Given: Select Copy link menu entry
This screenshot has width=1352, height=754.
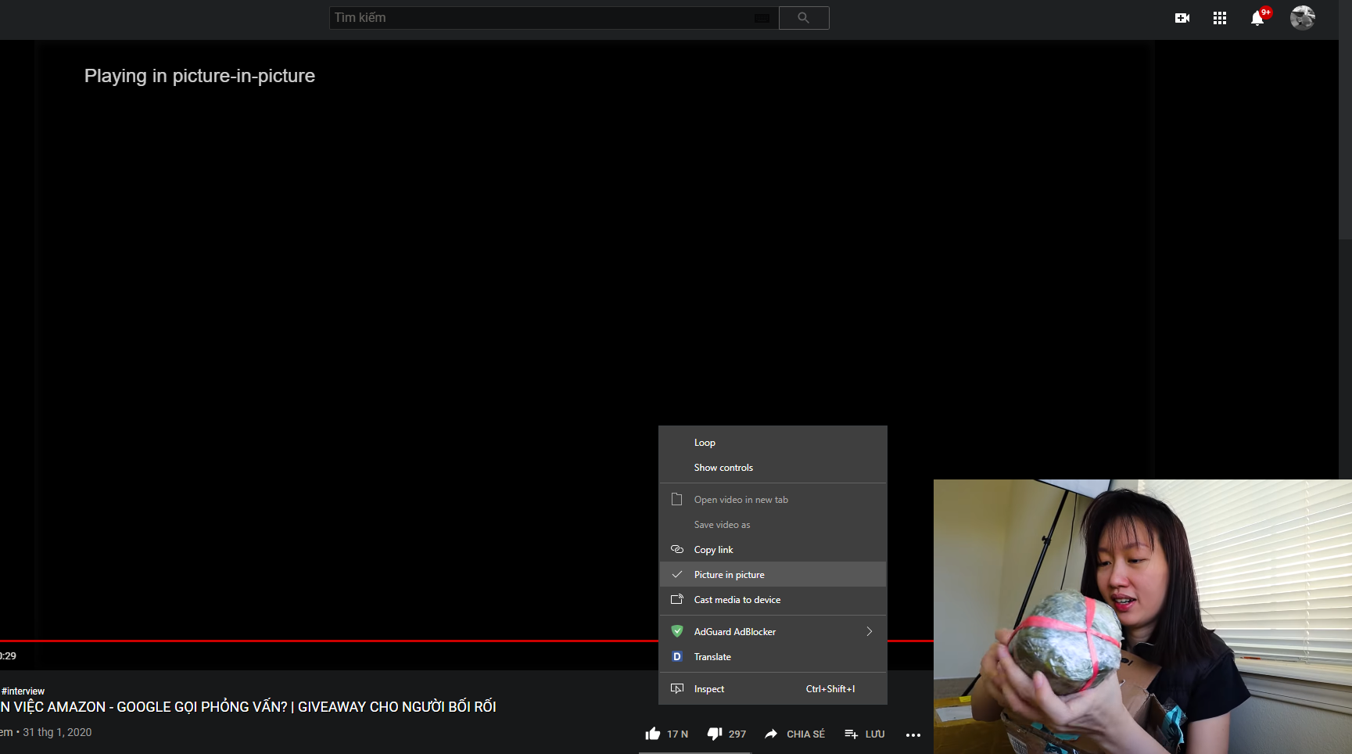Looking at the screenshot, I should click(x=773, y=549).
